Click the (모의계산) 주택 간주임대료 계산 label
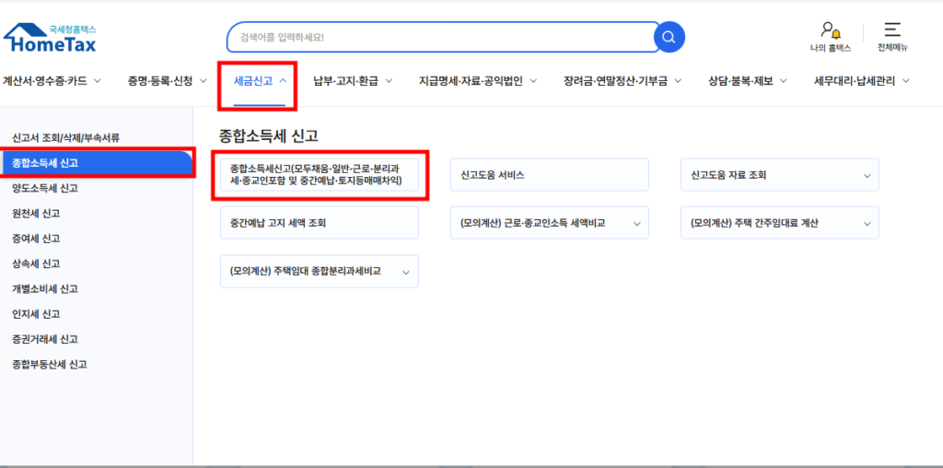The width and height of the screenshot is (943, 468). pos(754,223)
